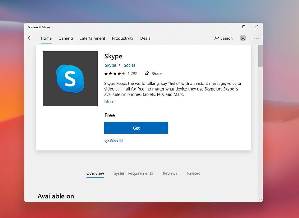Image resolution: width=299 pixels, height=218 pixels.
Task: Click the Search icon in the top bar
Action: click(x=216, y=38)
